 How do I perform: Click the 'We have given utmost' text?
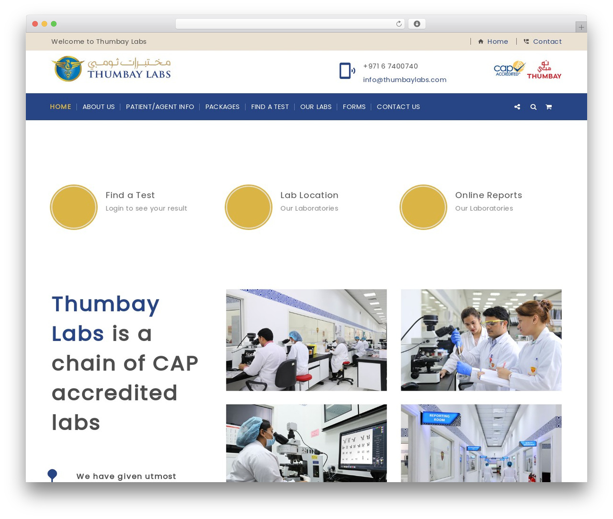pyautogui.click(x=126, y=476)
